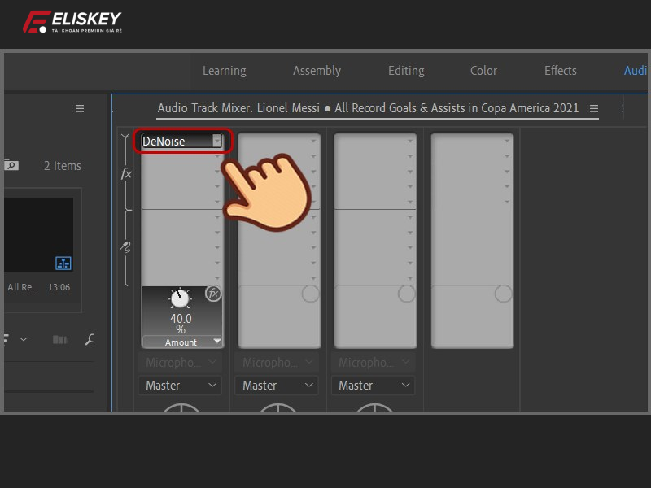Switch to the Color workspace
The height and width of the screenshot is (488, 651).
[483, 71]
